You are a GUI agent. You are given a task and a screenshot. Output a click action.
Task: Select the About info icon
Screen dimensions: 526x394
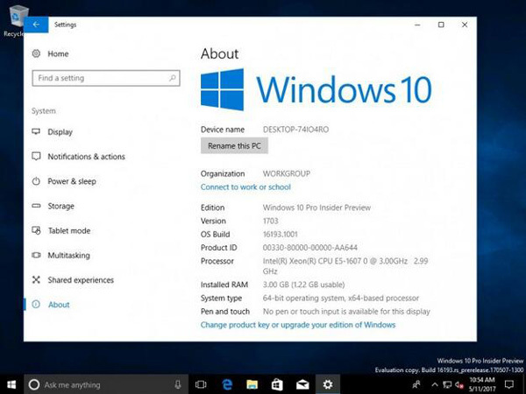click(x=36, y=304)
